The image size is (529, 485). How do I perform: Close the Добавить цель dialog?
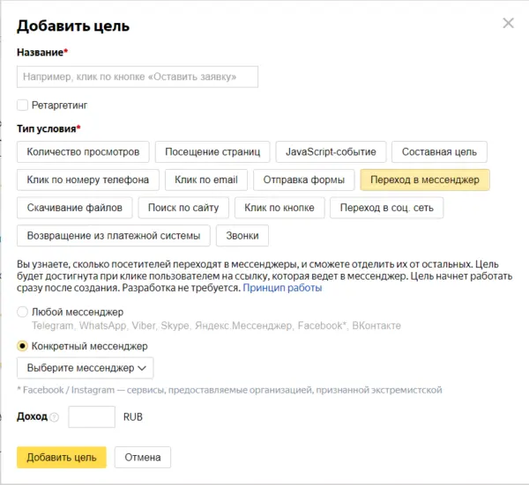(508, 23)
